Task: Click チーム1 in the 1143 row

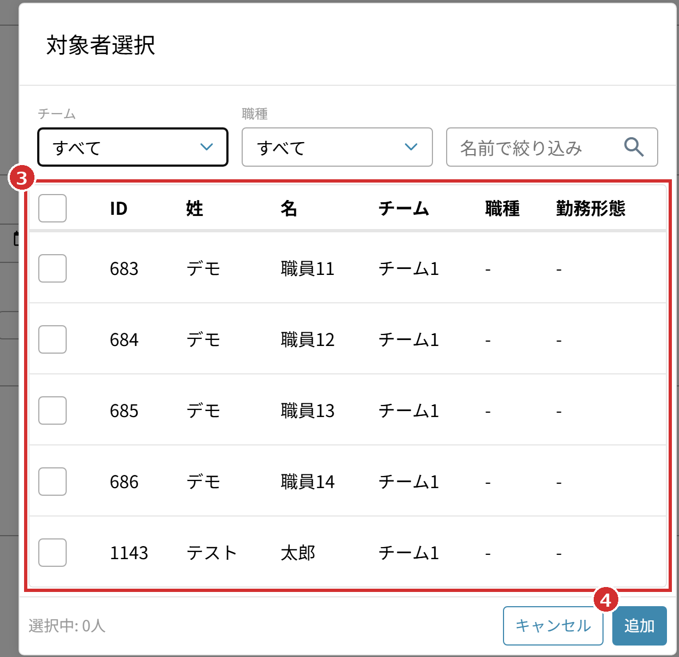Action: point(409,553)
